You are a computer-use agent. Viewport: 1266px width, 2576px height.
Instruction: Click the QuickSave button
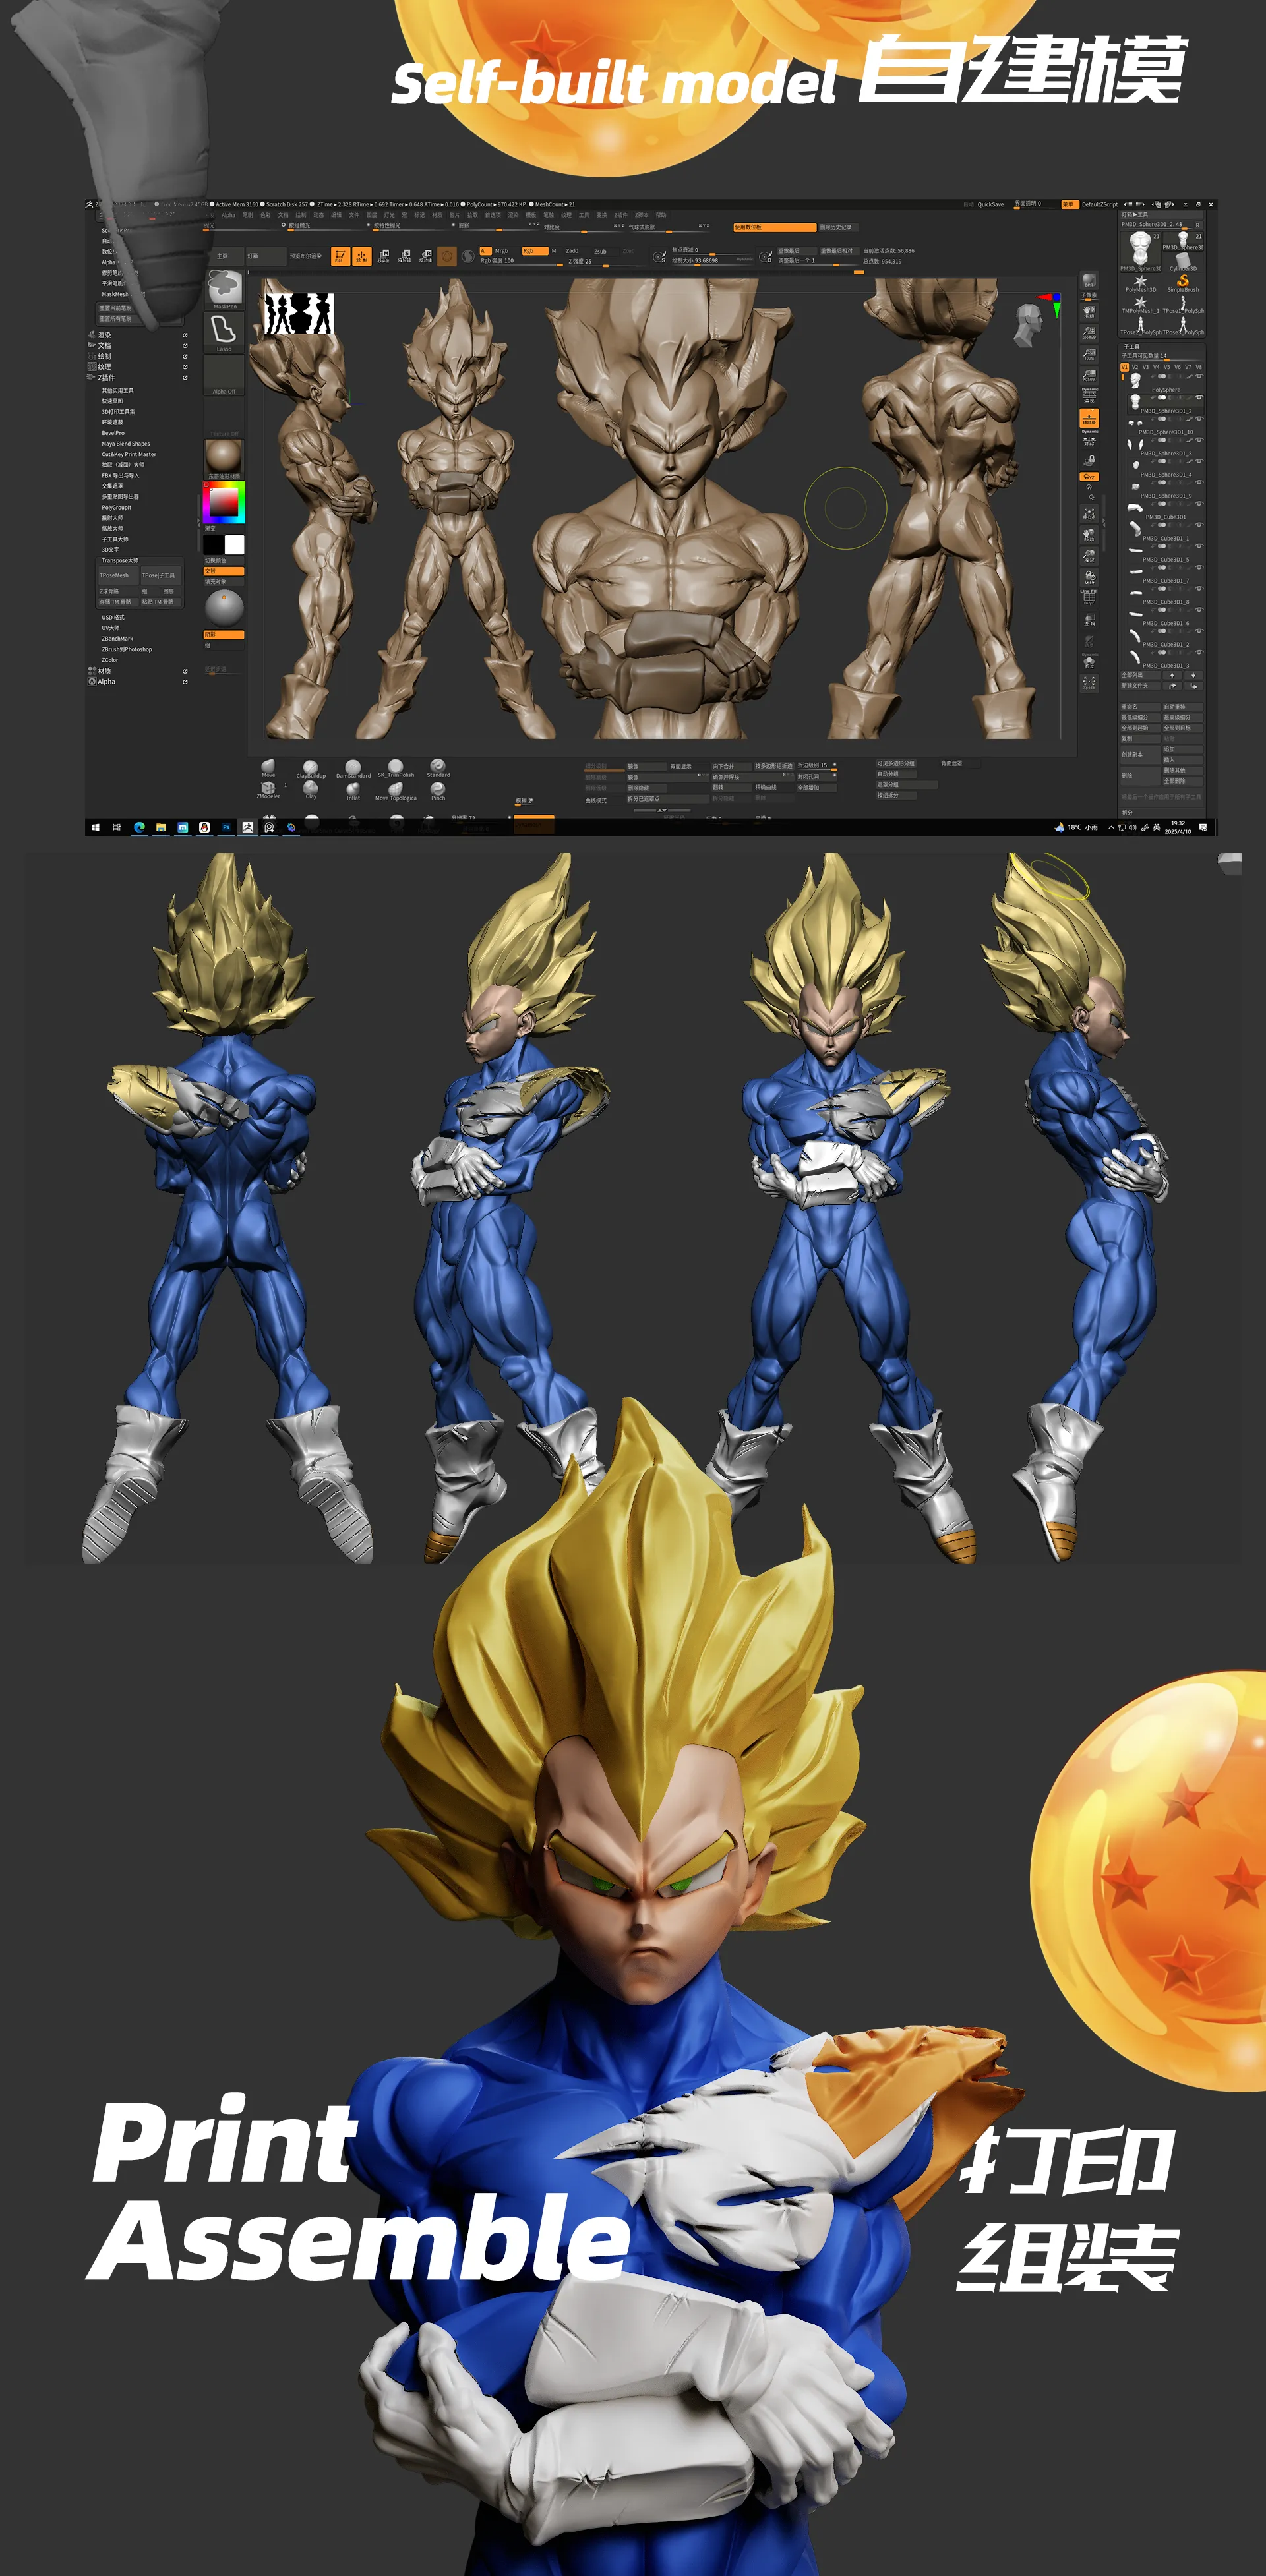point(991,205)
